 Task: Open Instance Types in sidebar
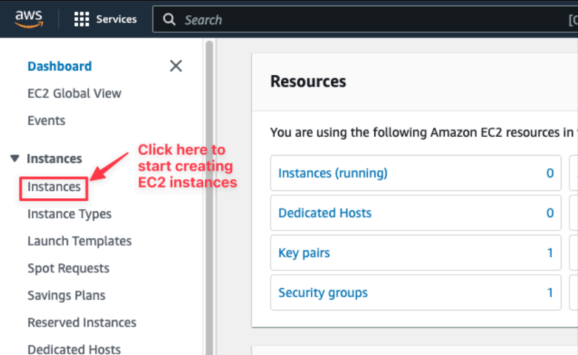tap(69, 214)
